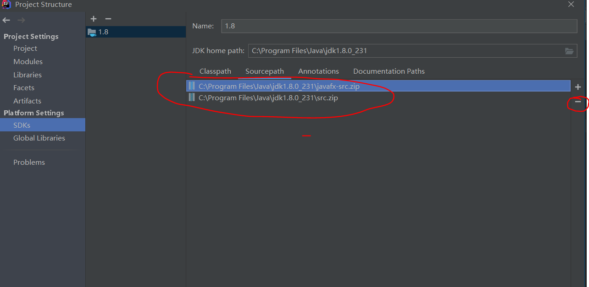Screen dimensions: 589x287
Task: Switch to the Annotations tab
Action: 318,71
